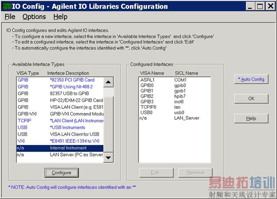Click the Help button on the right

pyautogui.click(x=251, y=119)
